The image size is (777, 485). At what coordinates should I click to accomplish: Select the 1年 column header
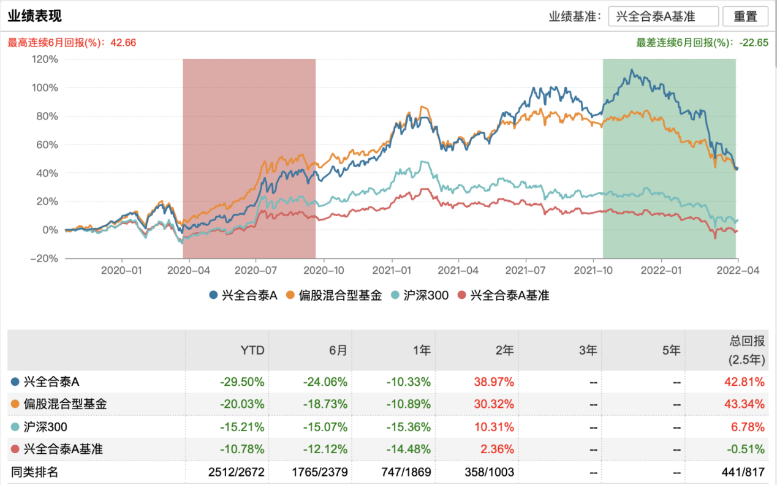(x=421, y=350)
